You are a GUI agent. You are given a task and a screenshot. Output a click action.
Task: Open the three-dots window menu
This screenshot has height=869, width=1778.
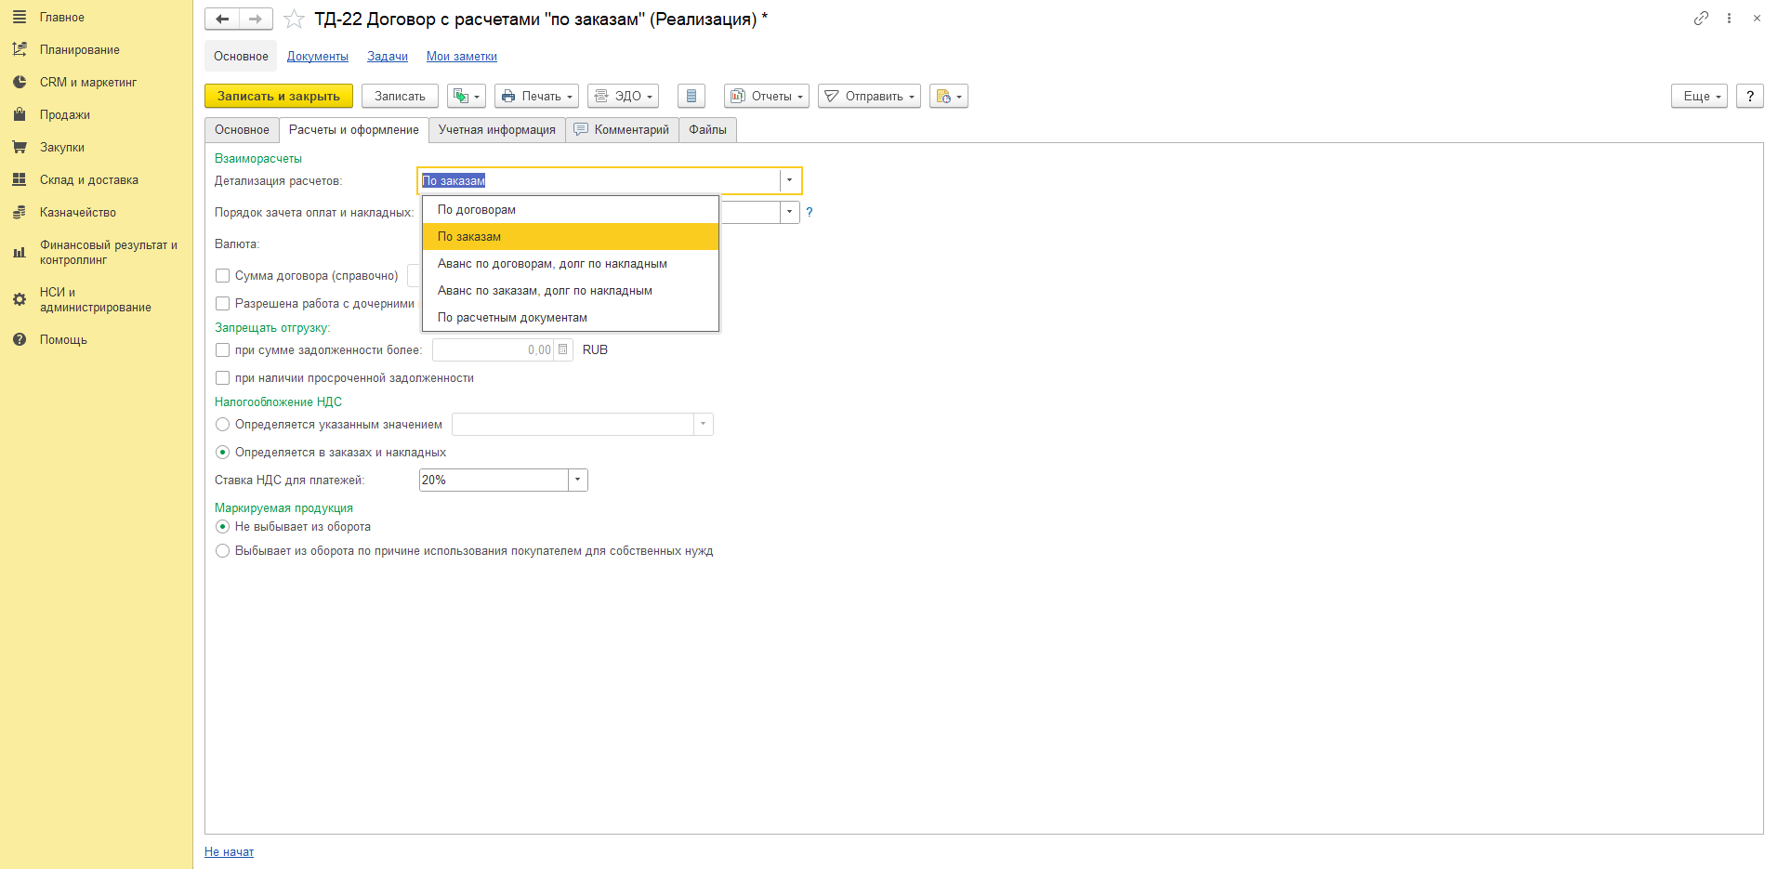click(1729, 18)
